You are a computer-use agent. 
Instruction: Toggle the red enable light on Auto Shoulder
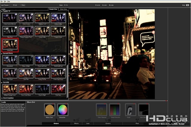147,104
